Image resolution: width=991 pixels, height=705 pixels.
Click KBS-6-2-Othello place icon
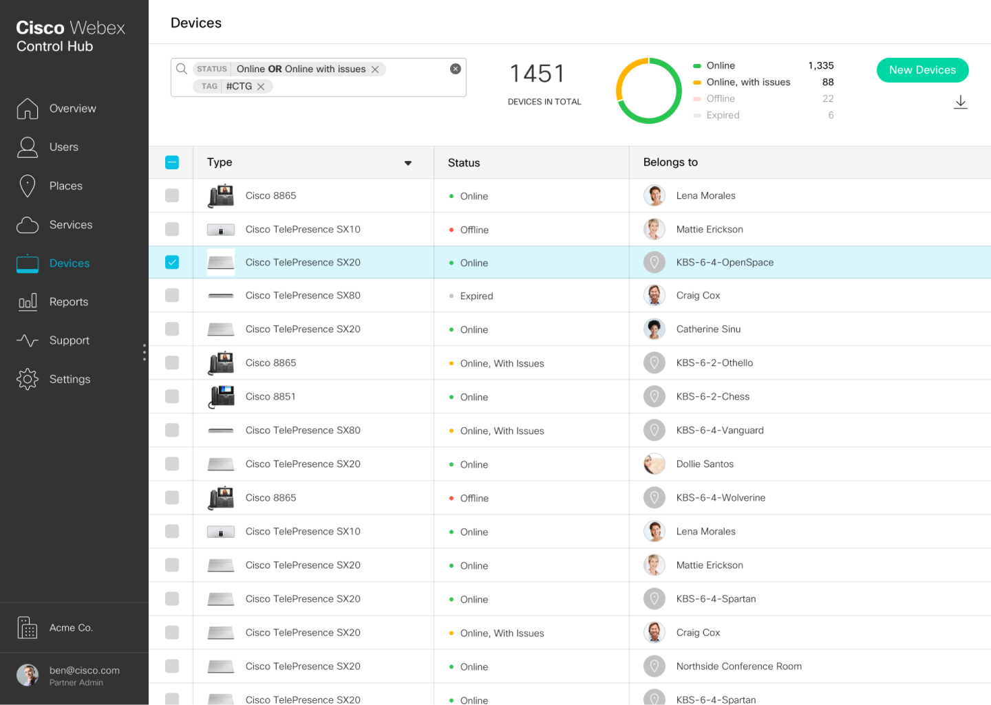(654, 362)
